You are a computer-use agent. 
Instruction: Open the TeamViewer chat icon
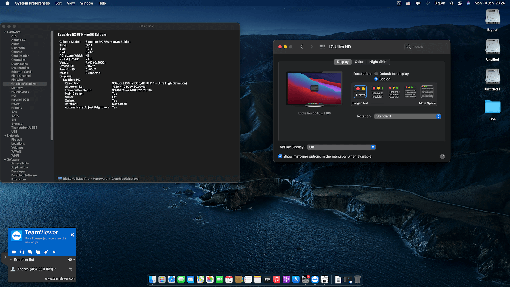(x=30, y=252)
